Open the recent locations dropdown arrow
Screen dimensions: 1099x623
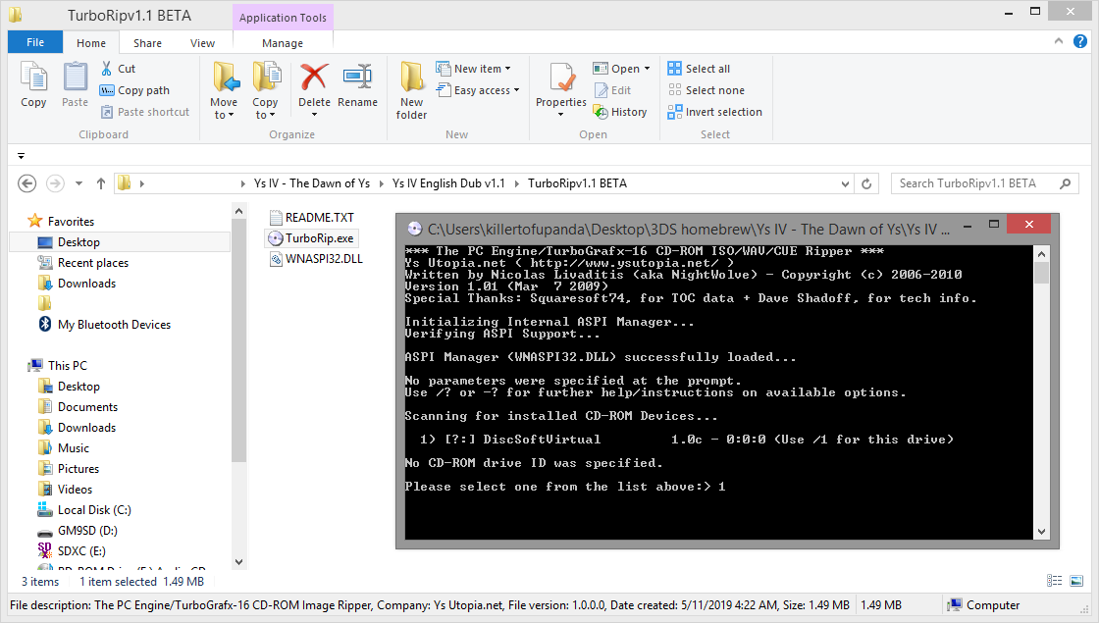(78, 183)
